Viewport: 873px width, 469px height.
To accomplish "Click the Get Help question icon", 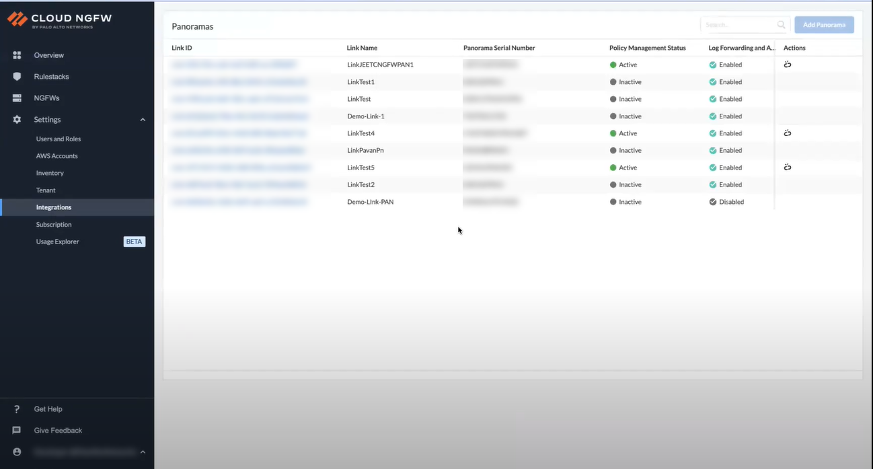I will [x=17, y=409].
